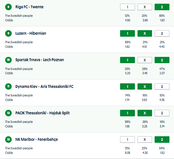Select draw X for Spartak Trnava - Lech Poznan
174x159 pixels.
pyautogui.click(x=145, y=60)
